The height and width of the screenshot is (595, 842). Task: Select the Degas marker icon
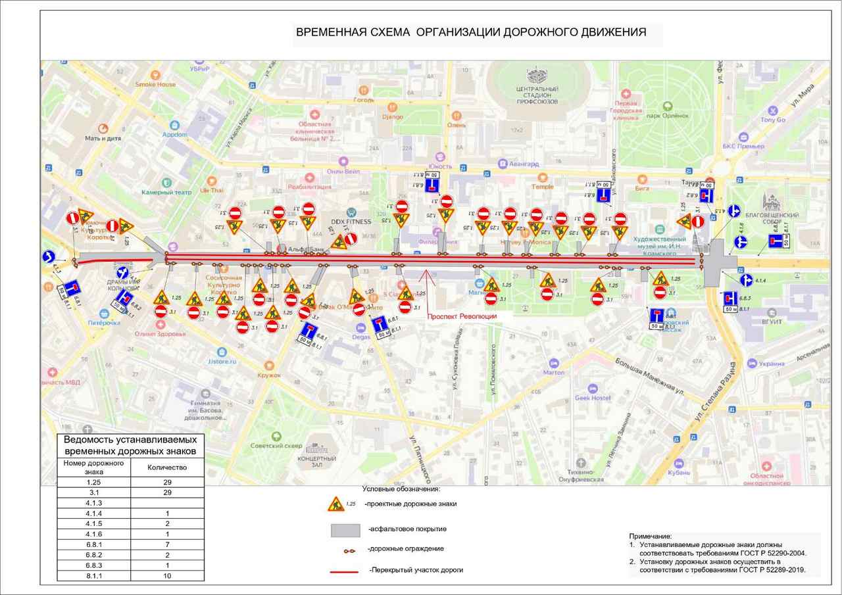click(360, 327)
